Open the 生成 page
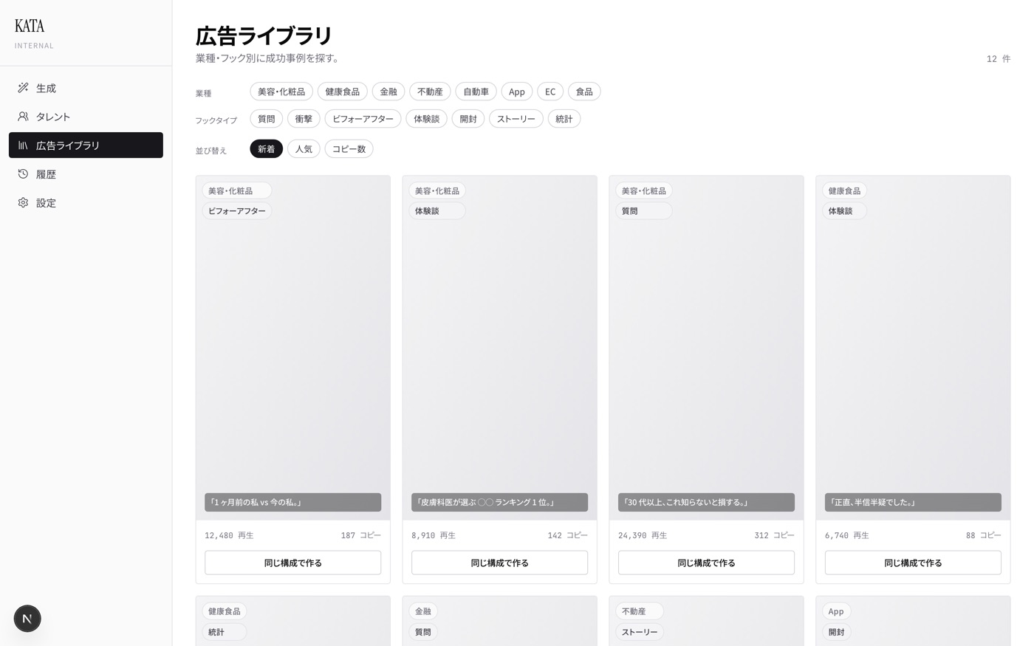Viewport: 1034px width, 646px height. 86,88
